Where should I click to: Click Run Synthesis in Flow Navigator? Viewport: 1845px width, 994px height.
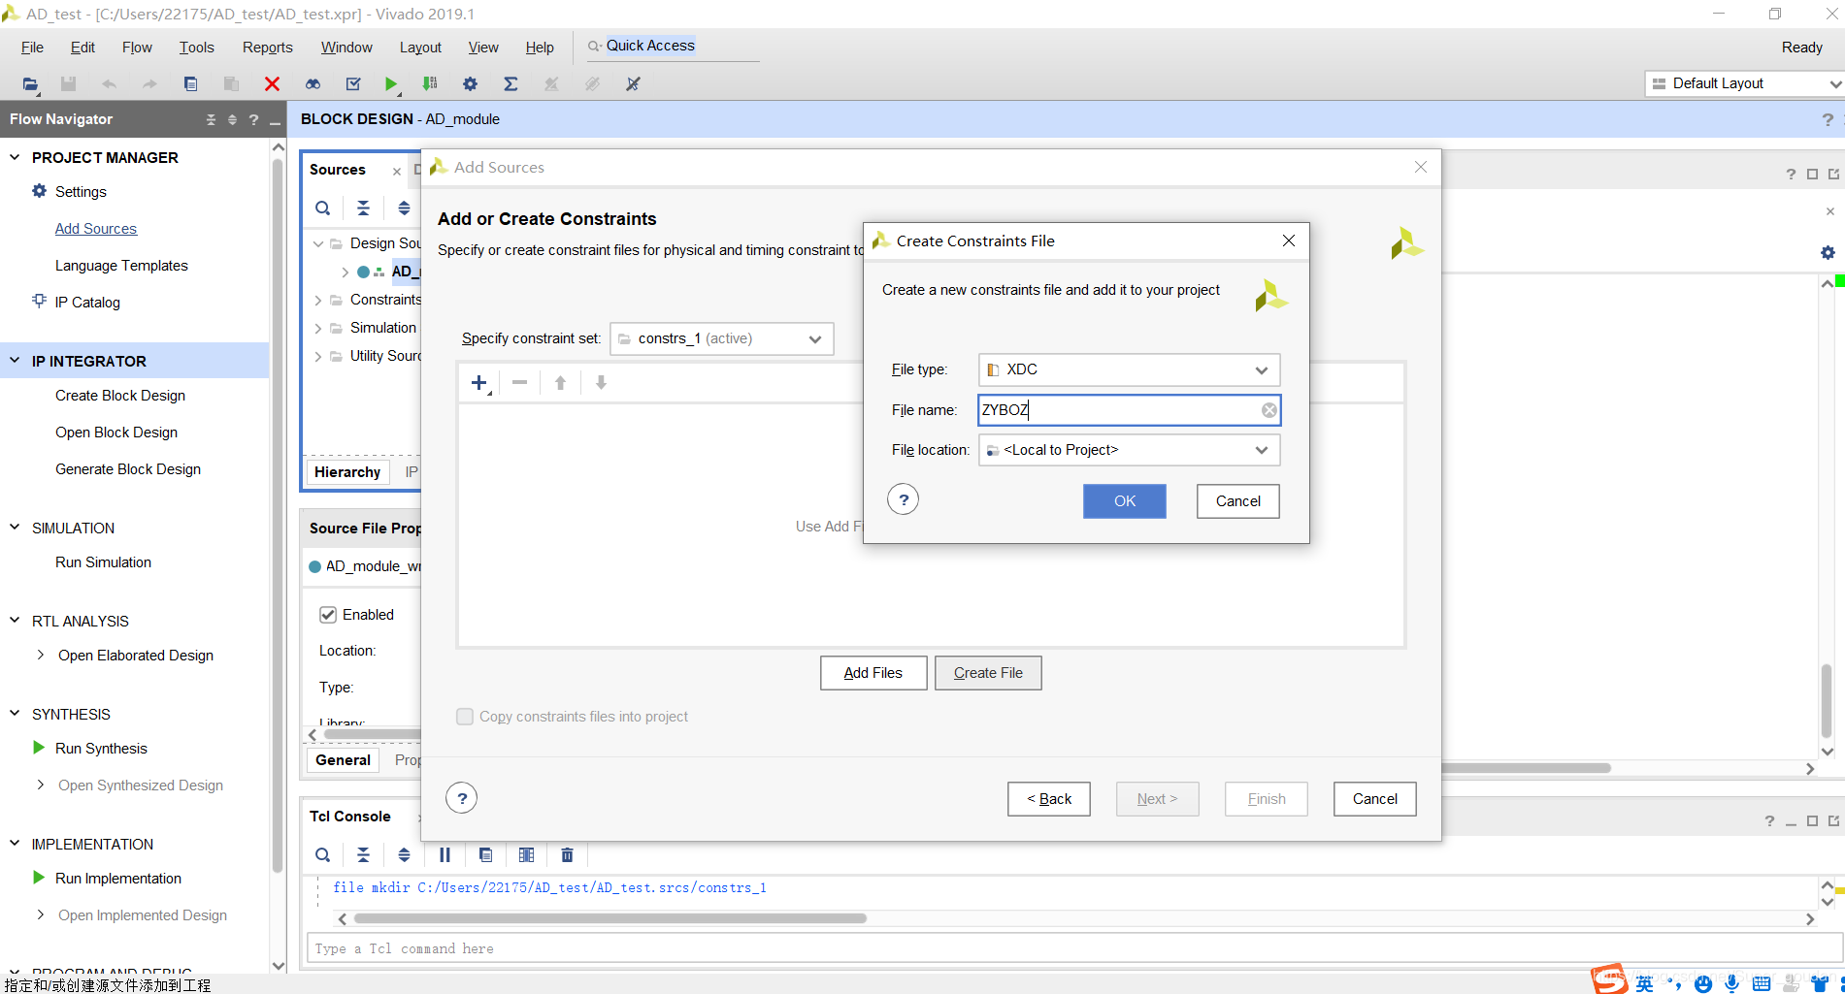pyautogui.click(x=101, y=749)
